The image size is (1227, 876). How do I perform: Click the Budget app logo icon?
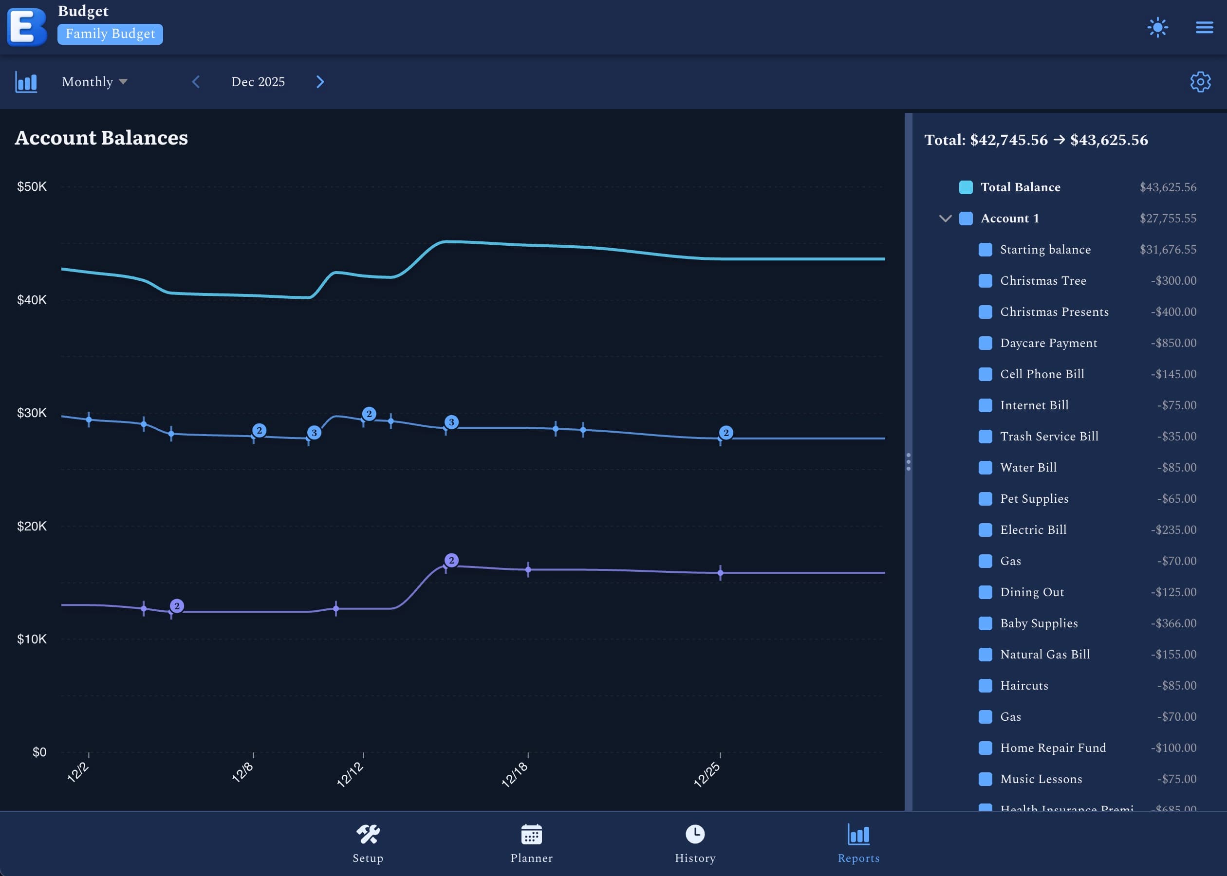point(26,26)
